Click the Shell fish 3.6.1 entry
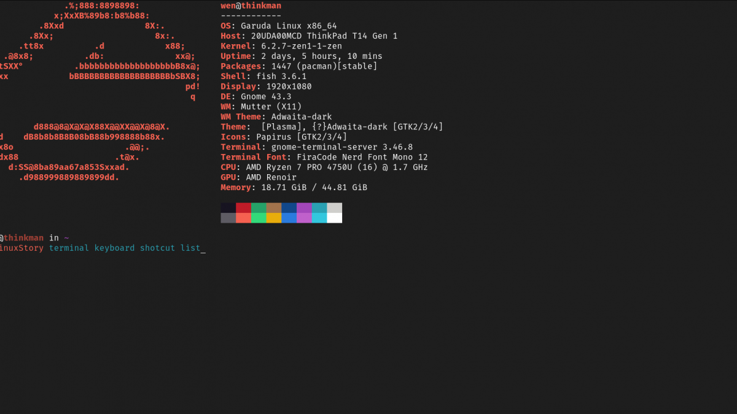This screenshot has width=737, height=414. click(x=263, y=77)
